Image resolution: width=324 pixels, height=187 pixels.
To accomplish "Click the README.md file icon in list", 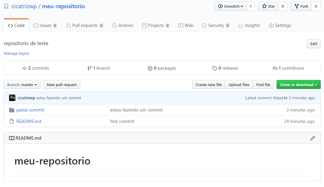I will coord(12,121).
